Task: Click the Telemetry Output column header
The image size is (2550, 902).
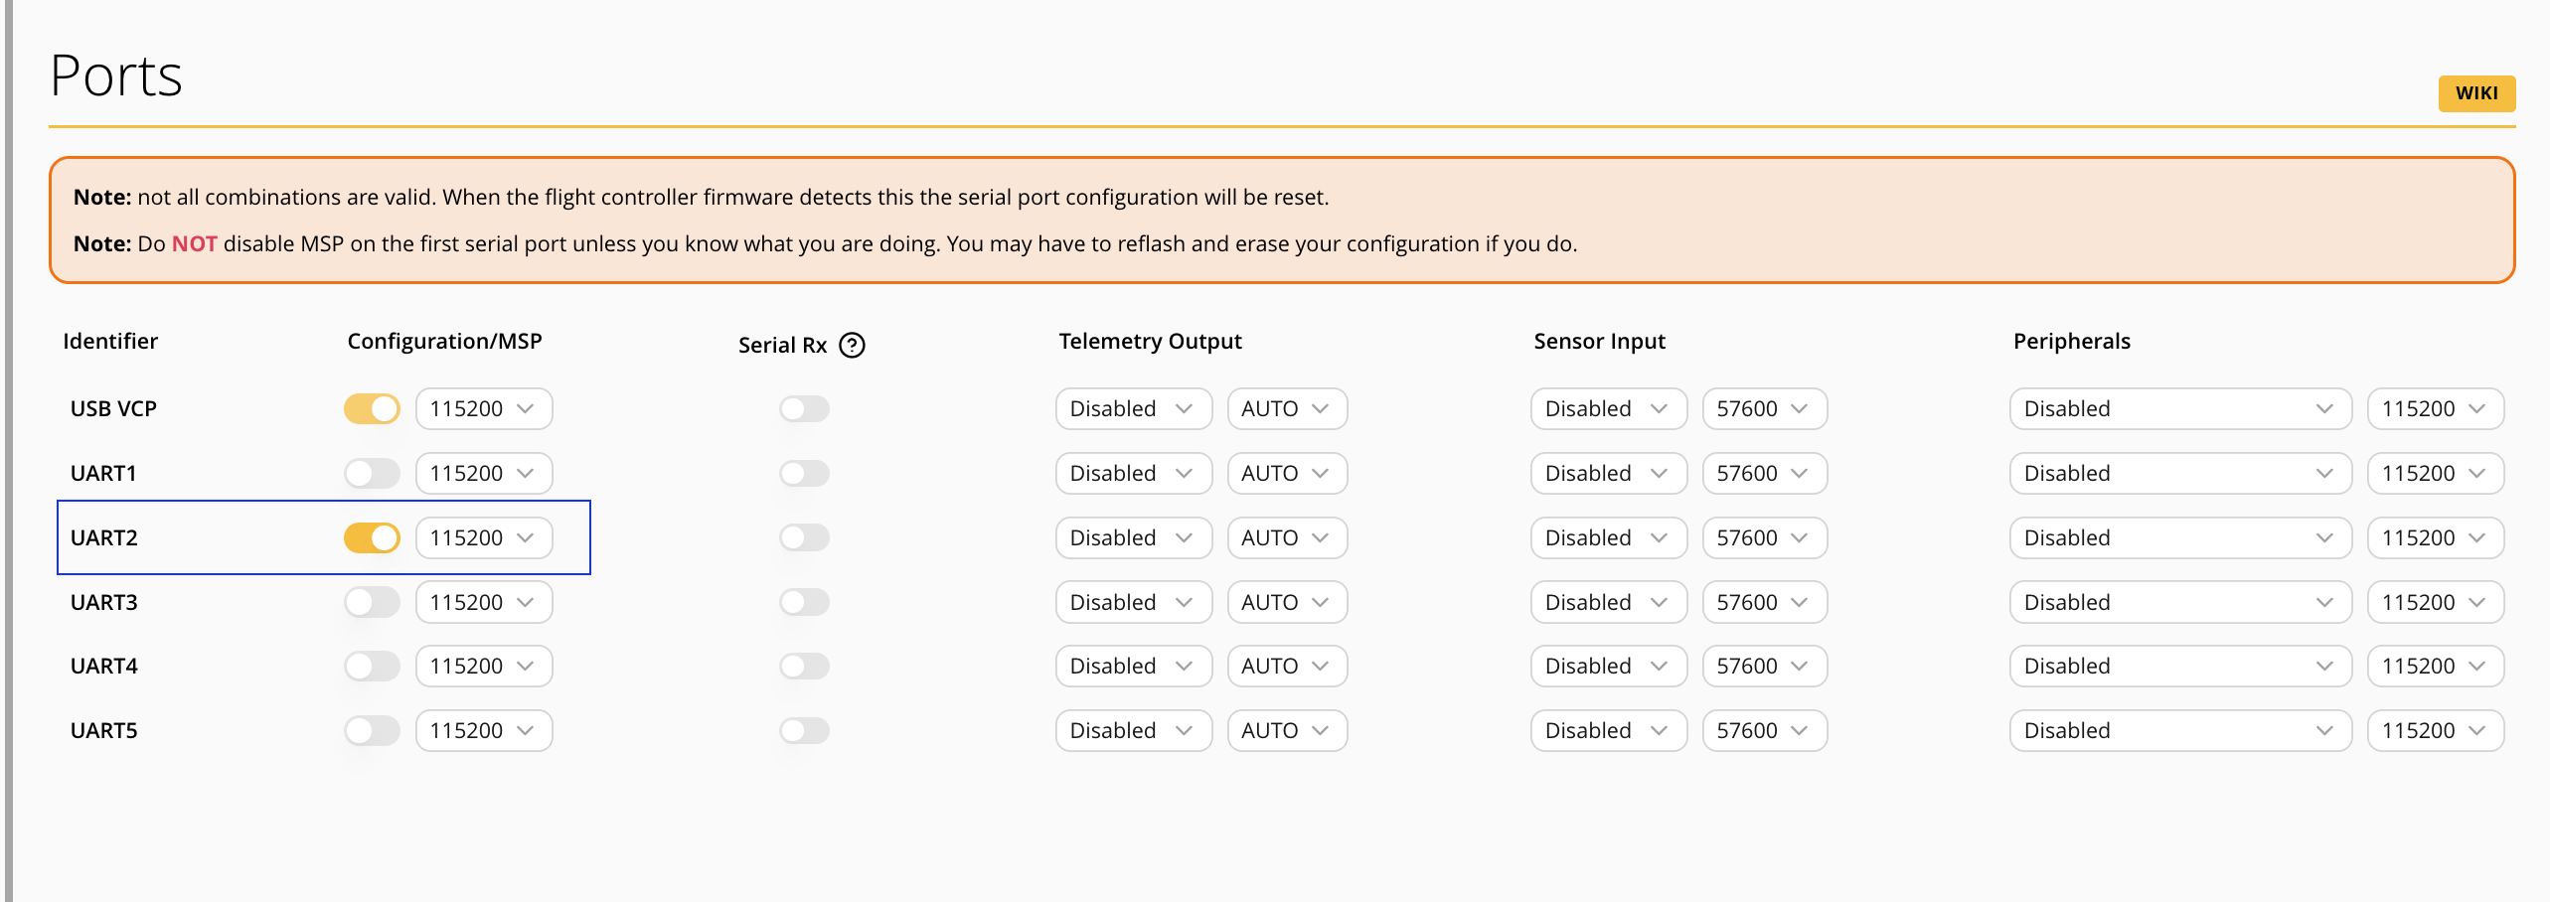Action: pos(1150,341)
